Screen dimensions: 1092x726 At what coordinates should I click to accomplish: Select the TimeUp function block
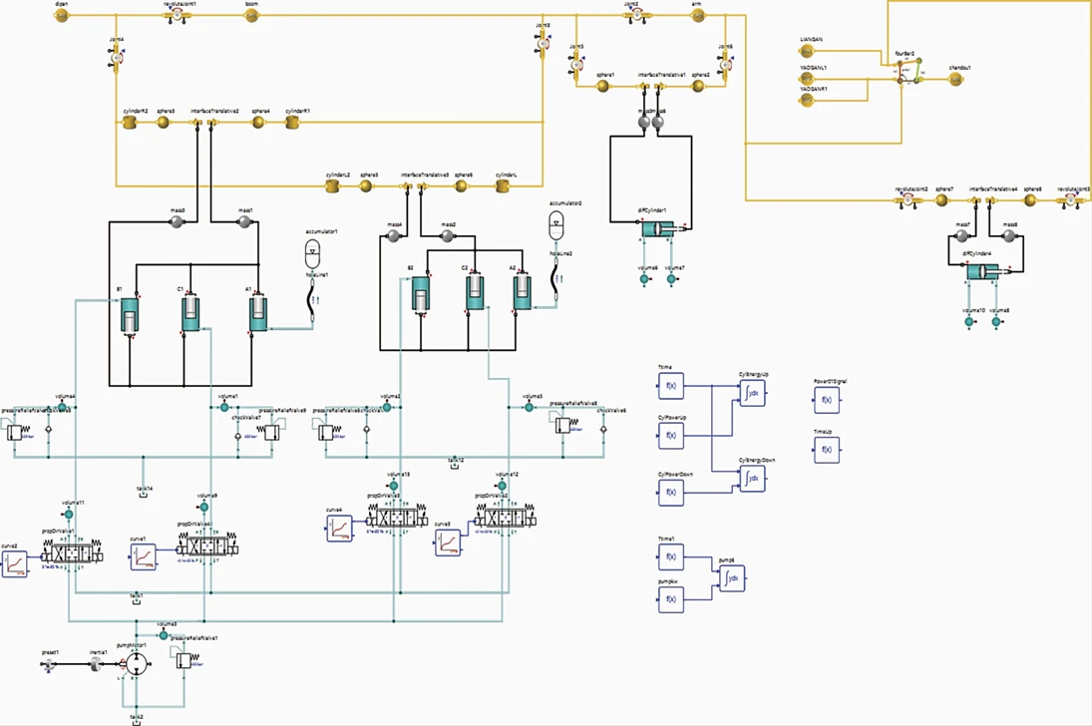(x=827, y=450)
